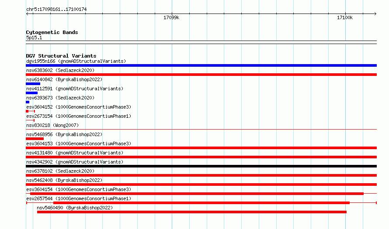Open the nsv6378102 (Sedlazeck2020) label

(60, 171)
